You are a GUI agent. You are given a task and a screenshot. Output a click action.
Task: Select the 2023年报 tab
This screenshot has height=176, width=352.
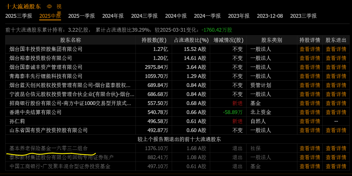239,16
